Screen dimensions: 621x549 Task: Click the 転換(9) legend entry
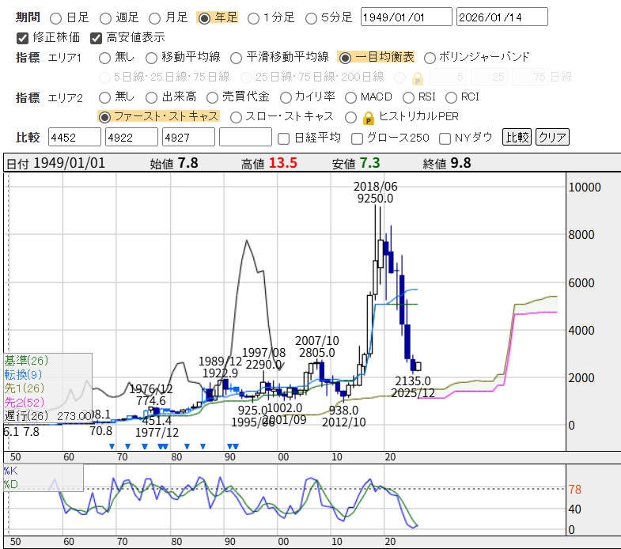coord(23,374)
